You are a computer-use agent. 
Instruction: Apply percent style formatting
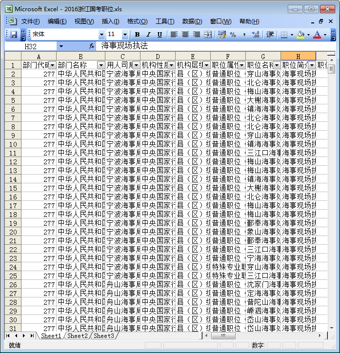click(233, 35)
